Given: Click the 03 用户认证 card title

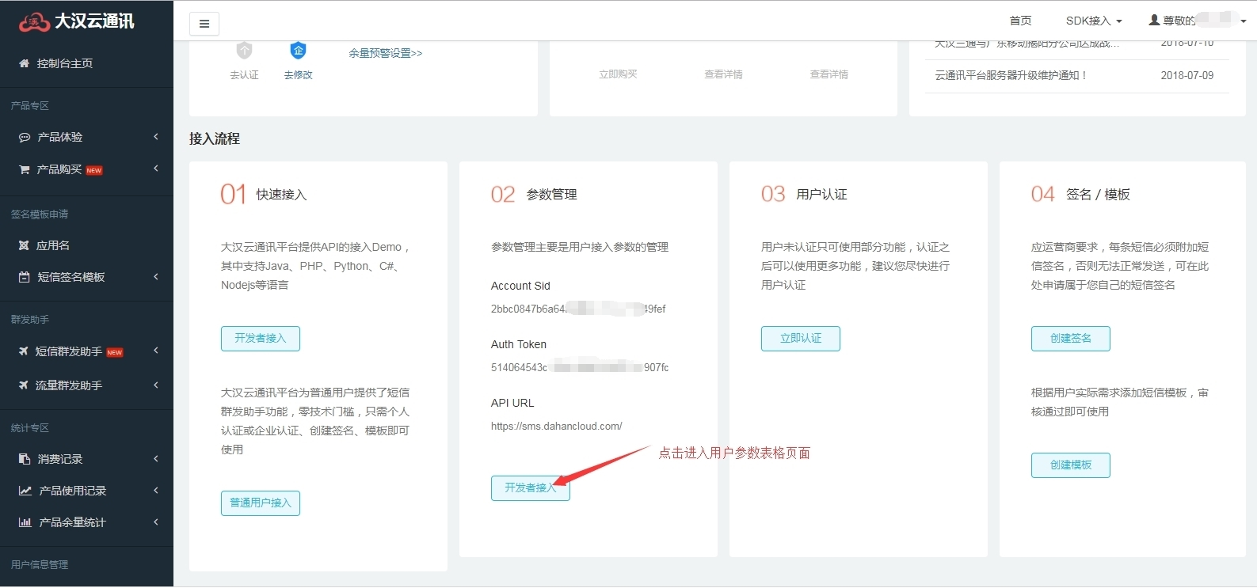Looking at the screenshot, I should 804,194.
